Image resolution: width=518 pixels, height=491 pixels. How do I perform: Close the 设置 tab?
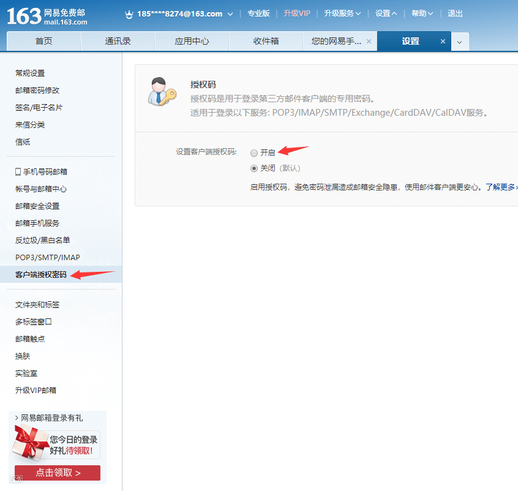pos(443,42)
